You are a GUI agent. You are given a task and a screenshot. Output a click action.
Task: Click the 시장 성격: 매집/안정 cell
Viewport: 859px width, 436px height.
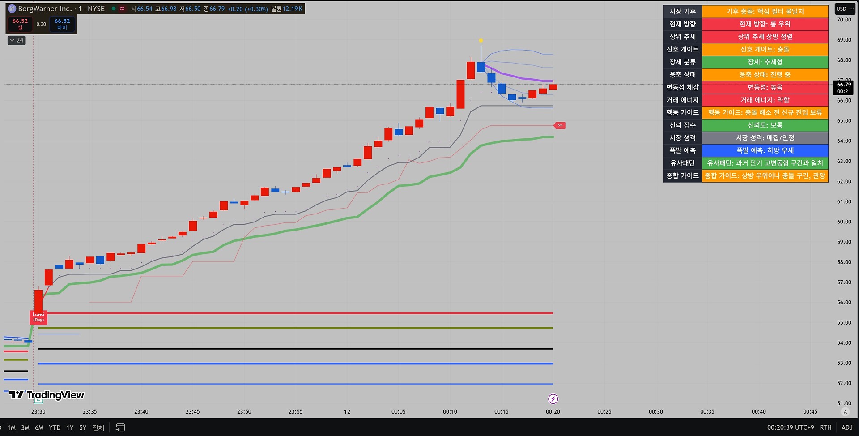coord(765,138)
